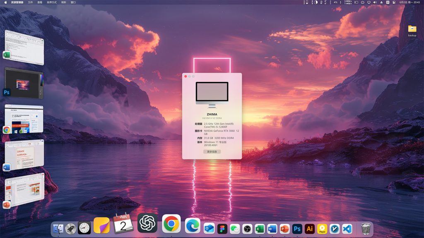
Task: Click the date and time in menu bar
Action: 410,2
